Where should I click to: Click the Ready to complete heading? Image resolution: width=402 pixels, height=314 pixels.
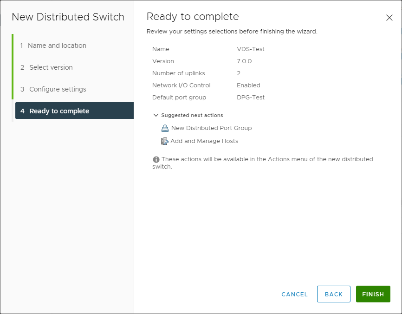click(193, 17)
